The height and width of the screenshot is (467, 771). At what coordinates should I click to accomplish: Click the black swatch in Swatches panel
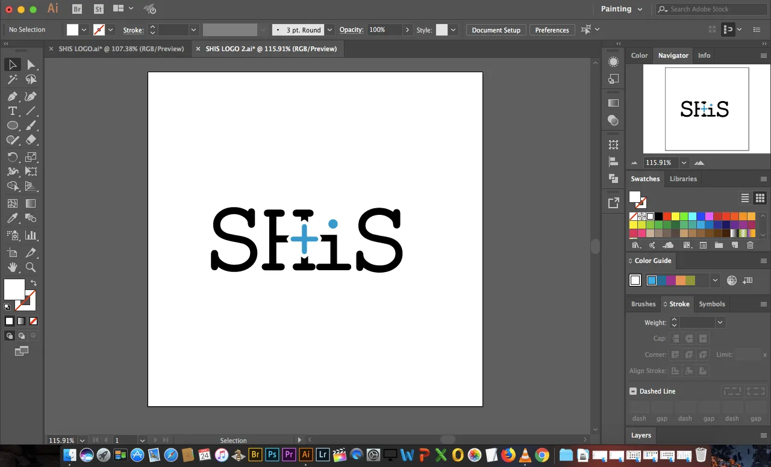pyautogui.click(x=658, y=217)
